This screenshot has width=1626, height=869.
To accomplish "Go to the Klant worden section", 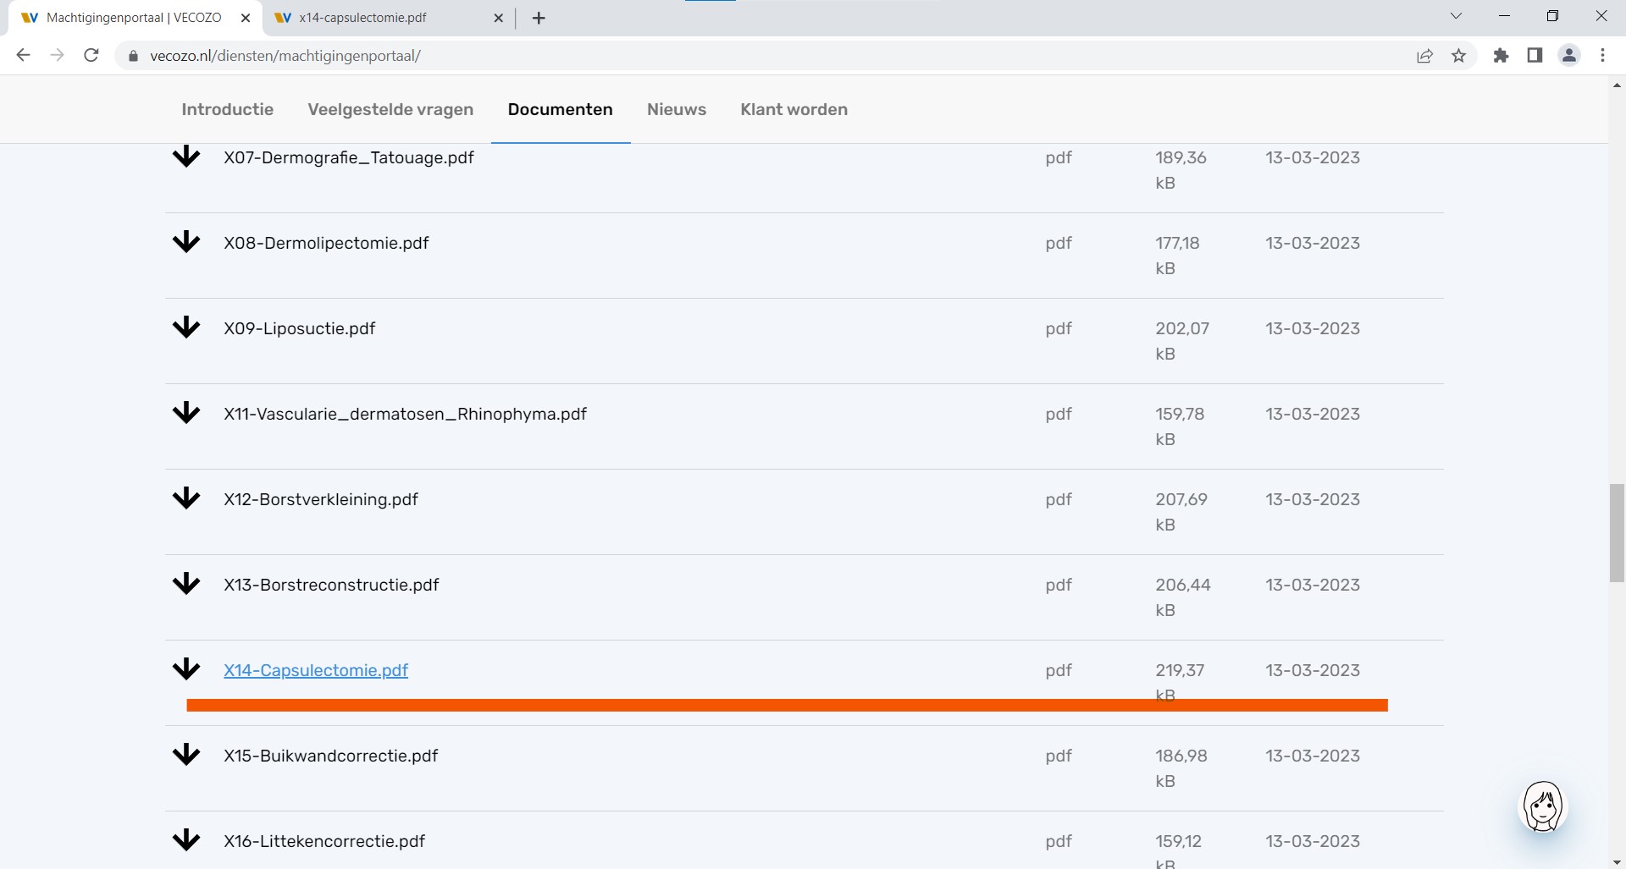I will pyautogui.click(x=794, y=110).
